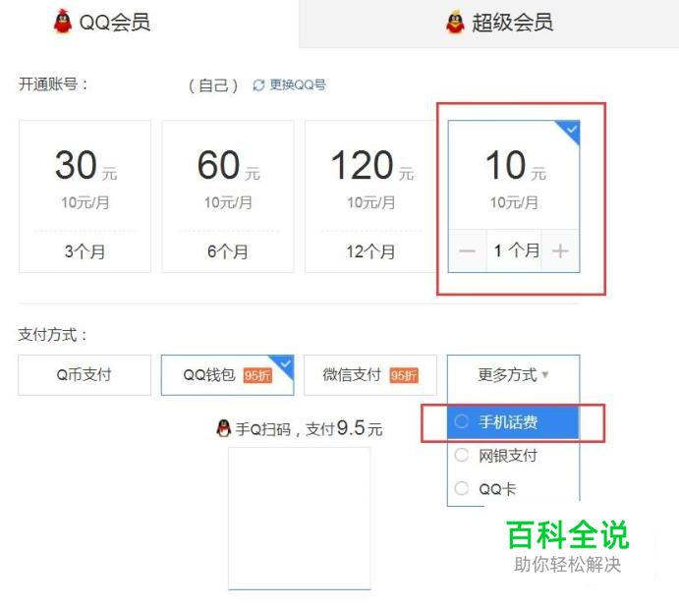Click the refresh icon beside 更换QQ号
The image size is (679, 608).
tap(258, 85)
